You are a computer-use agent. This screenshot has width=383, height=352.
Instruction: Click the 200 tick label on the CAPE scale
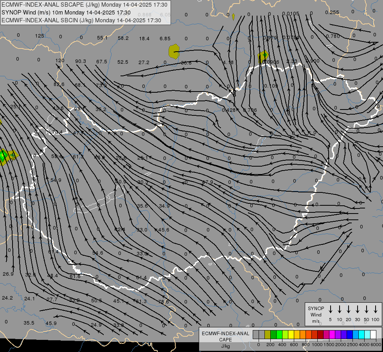(x=270, y=345)
